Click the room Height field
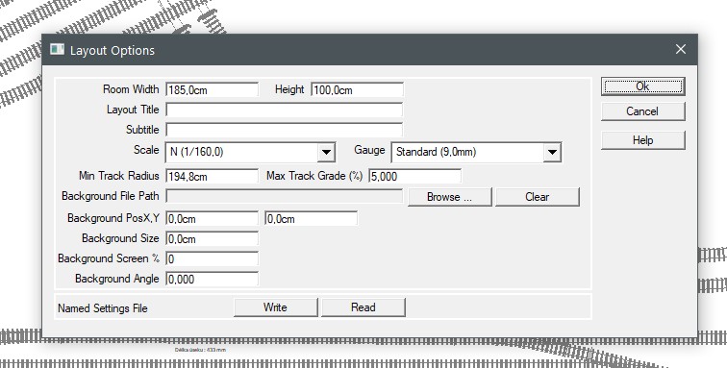727x368 pixels. [357, 90]
